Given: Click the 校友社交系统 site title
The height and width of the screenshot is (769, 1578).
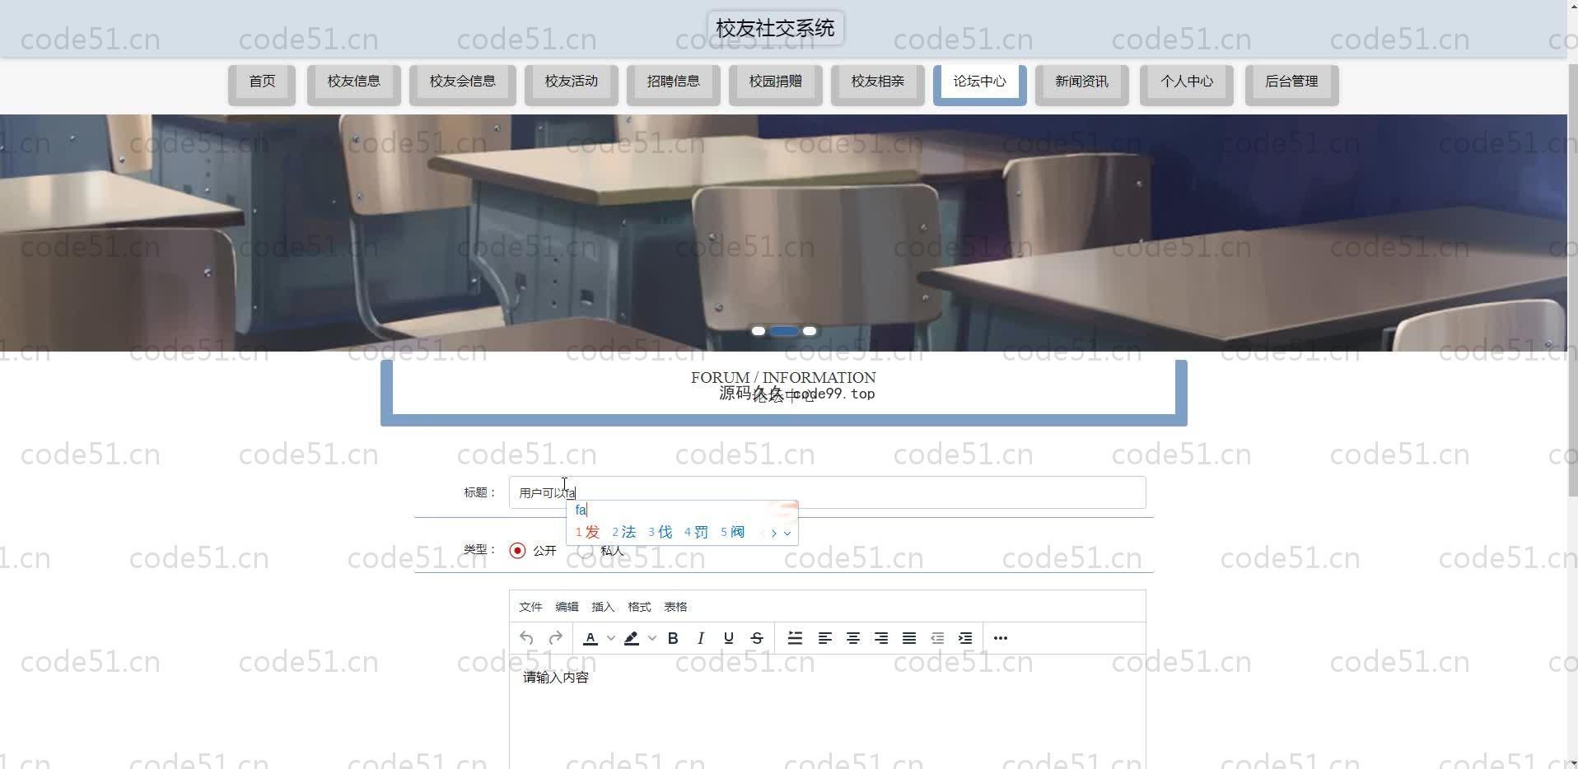Looking at the screenshot, I should [x=775, y=28].
